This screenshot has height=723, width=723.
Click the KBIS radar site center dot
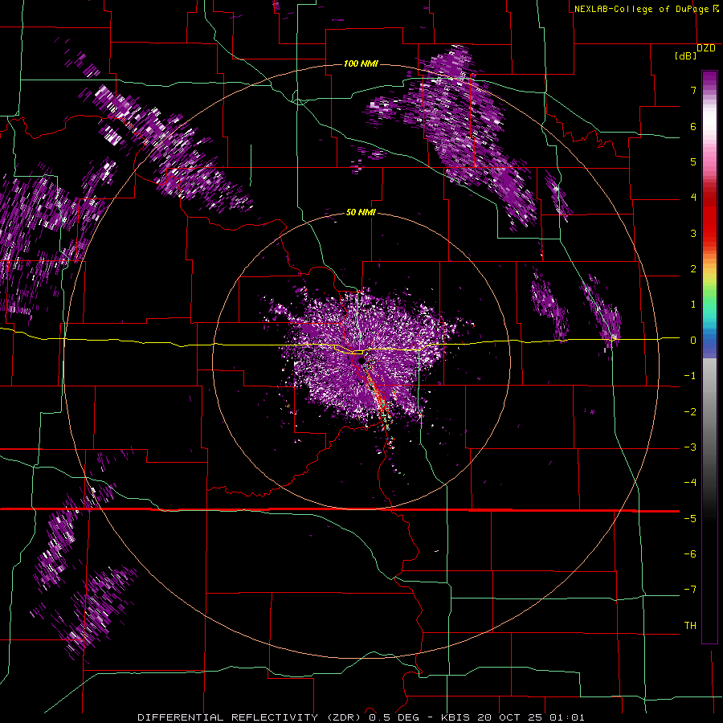(x=361, y=360)
